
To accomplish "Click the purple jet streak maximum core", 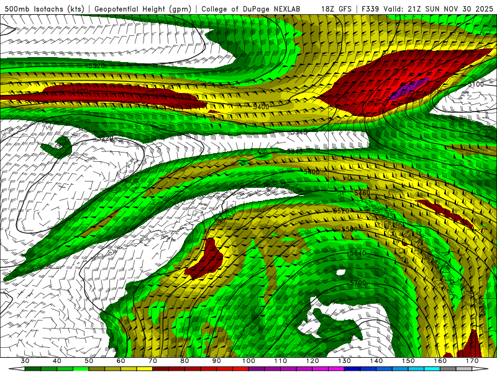I will pyautogui.click(x=409, y=89).
